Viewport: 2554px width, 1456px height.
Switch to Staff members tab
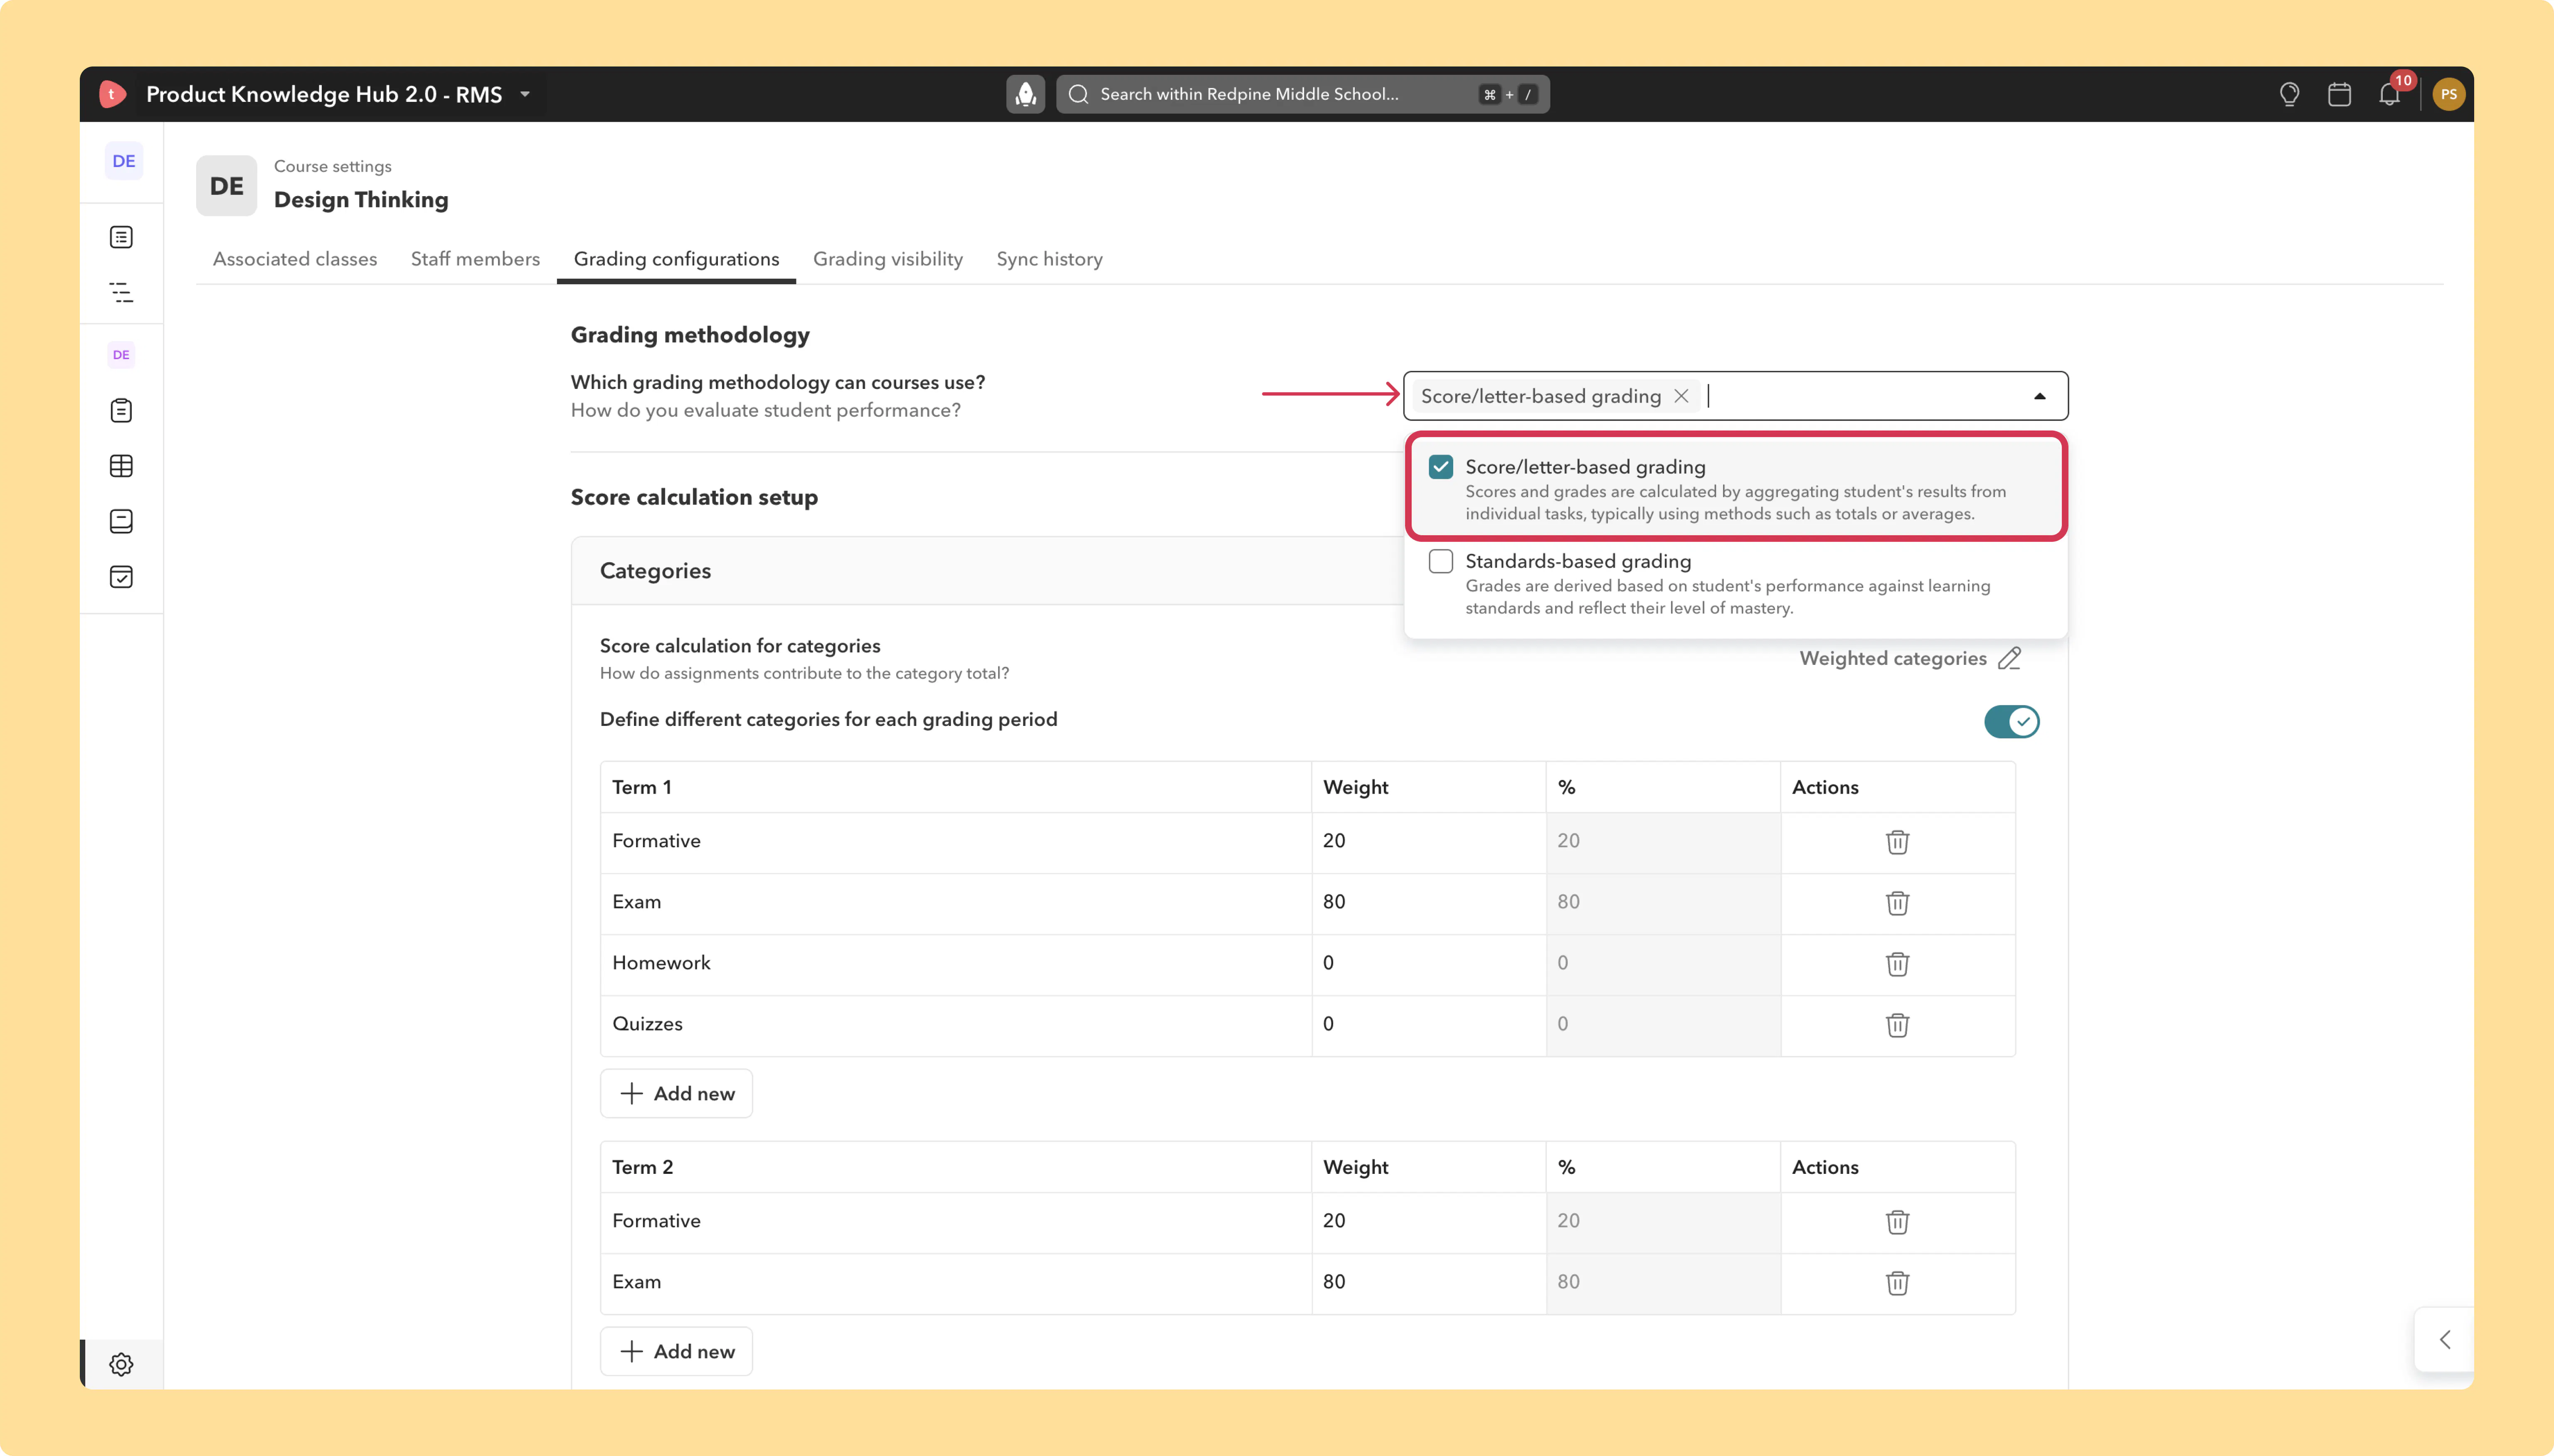point(475,259)
